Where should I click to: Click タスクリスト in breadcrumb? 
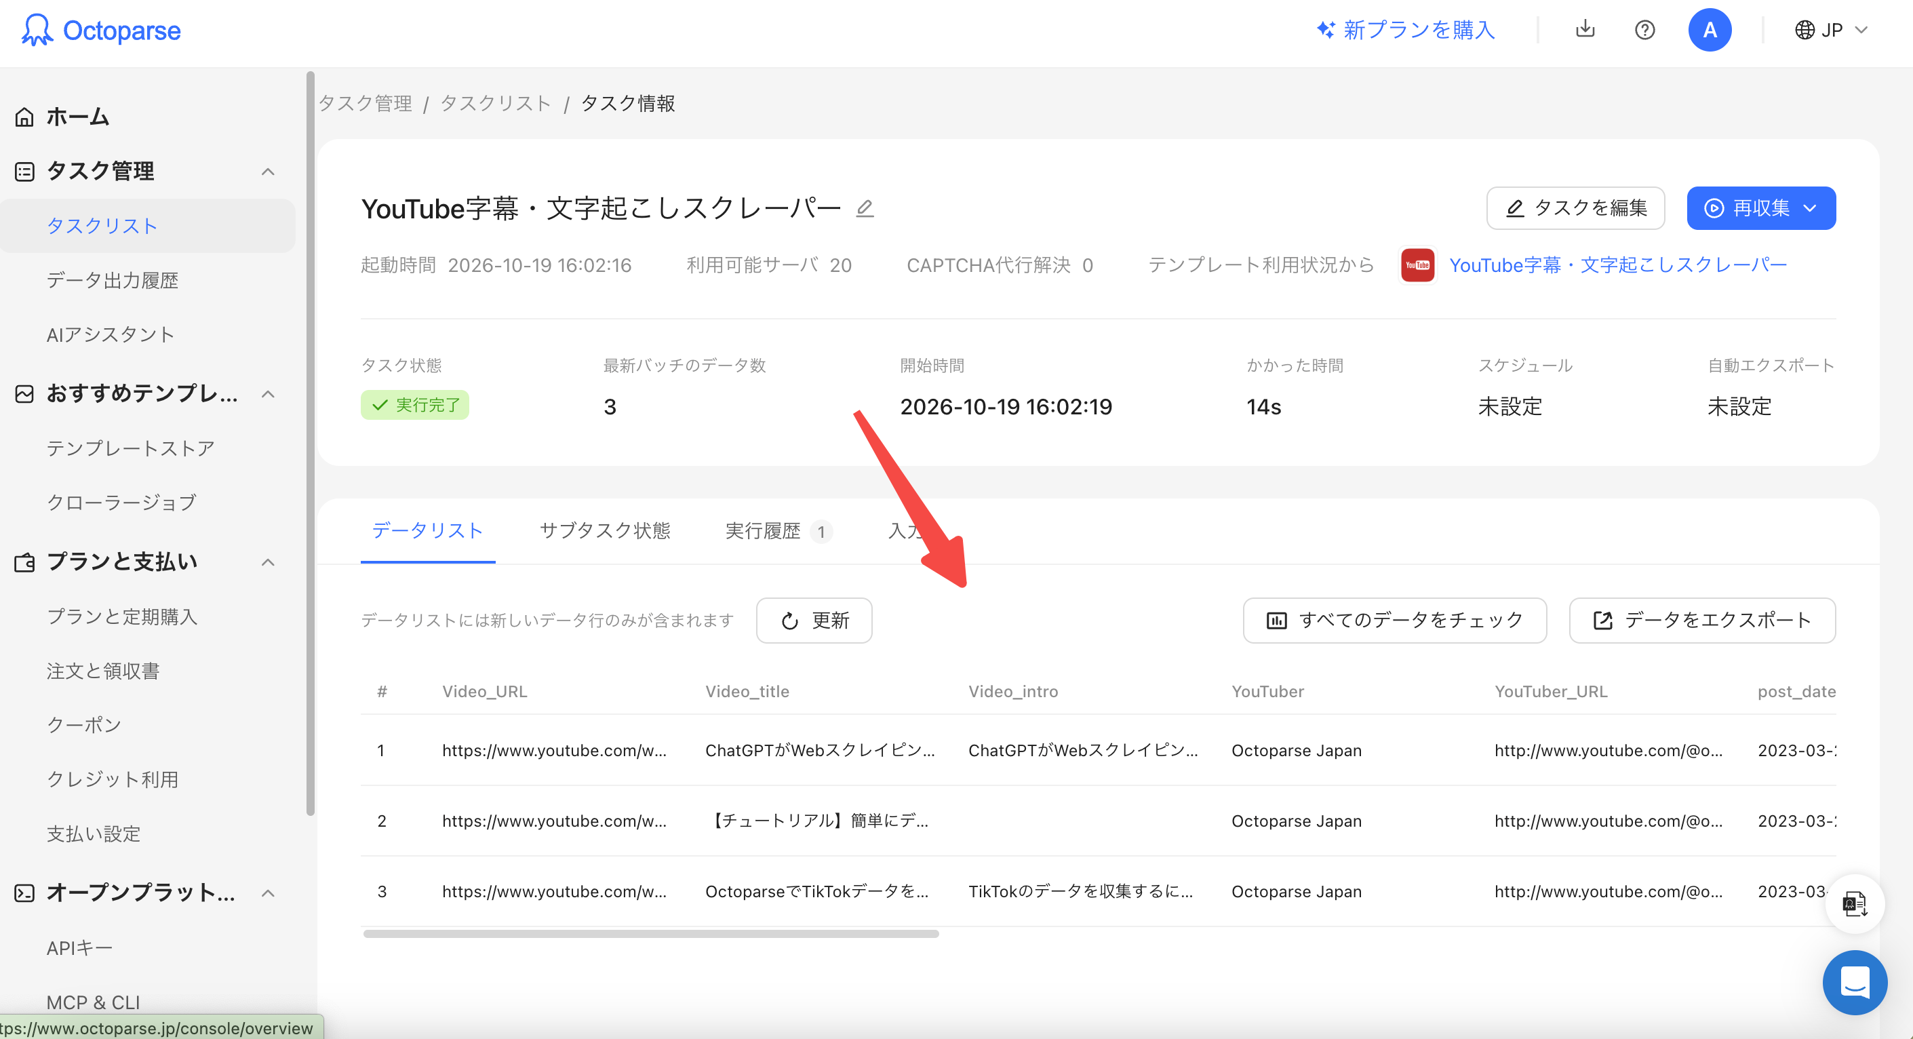click(x=495, y=103)
